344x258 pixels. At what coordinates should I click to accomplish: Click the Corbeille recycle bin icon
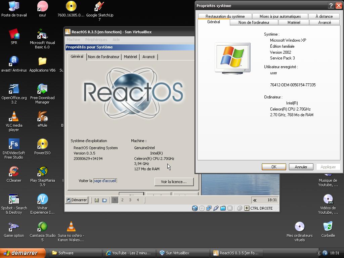(x=328, y=227)
